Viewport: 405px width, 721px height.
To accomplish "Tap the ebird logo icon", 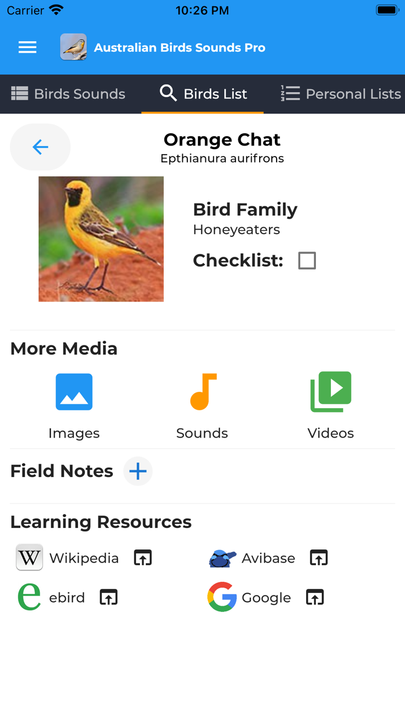I will click(x=29, y=597).
